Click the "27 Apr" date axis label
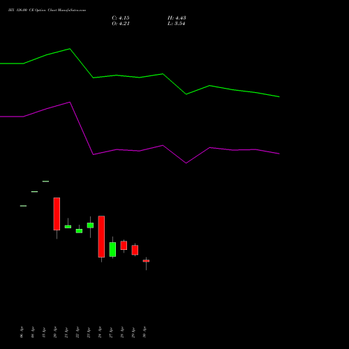Image resolution: width=349 pixels, height=349 pixels. 111,332
